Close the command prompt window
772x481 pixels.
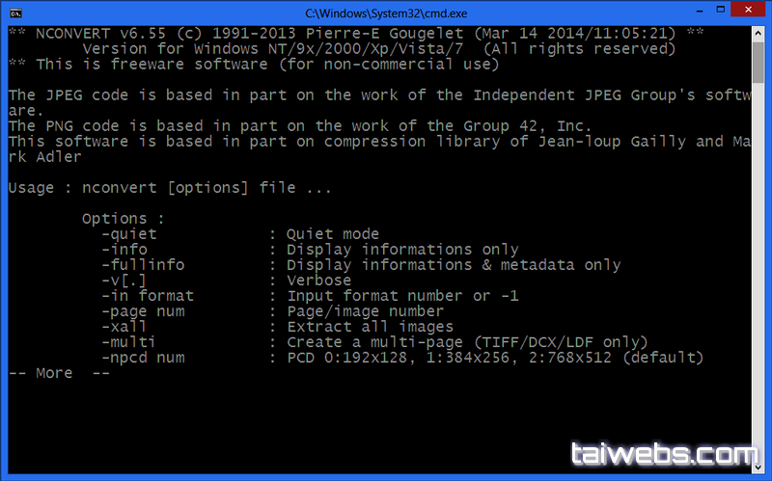tap(748, 10)
